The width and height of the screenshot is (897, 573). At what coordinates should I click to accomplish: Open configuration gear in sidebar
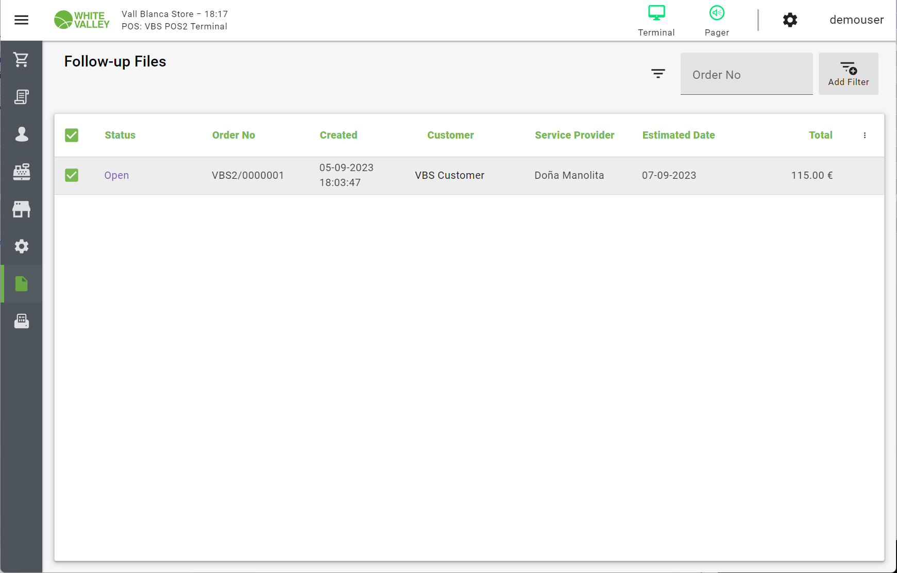point(21,246)
